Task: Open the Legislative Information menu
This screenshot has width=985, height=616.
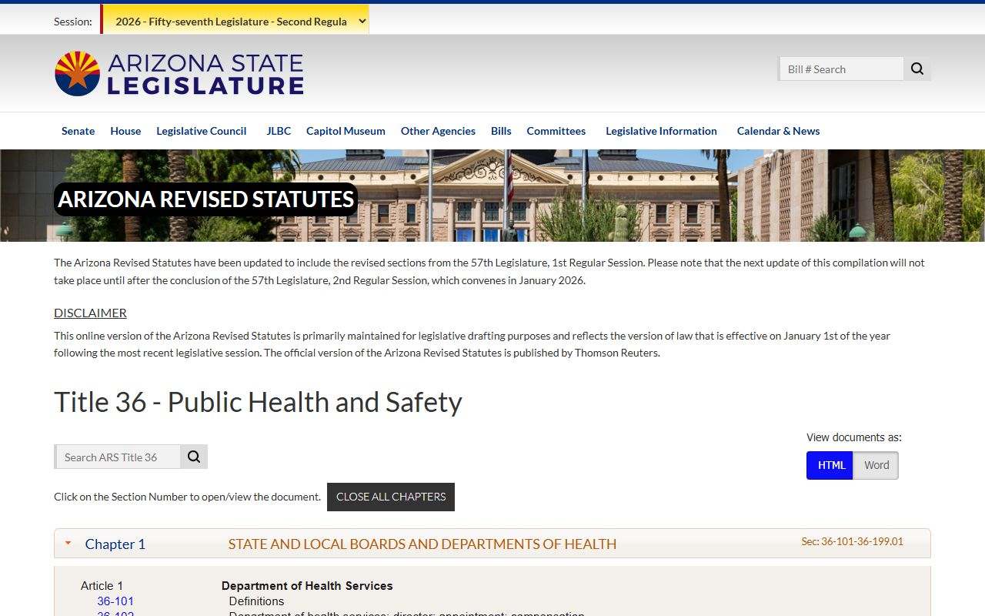Action: [x=661, y=131]
